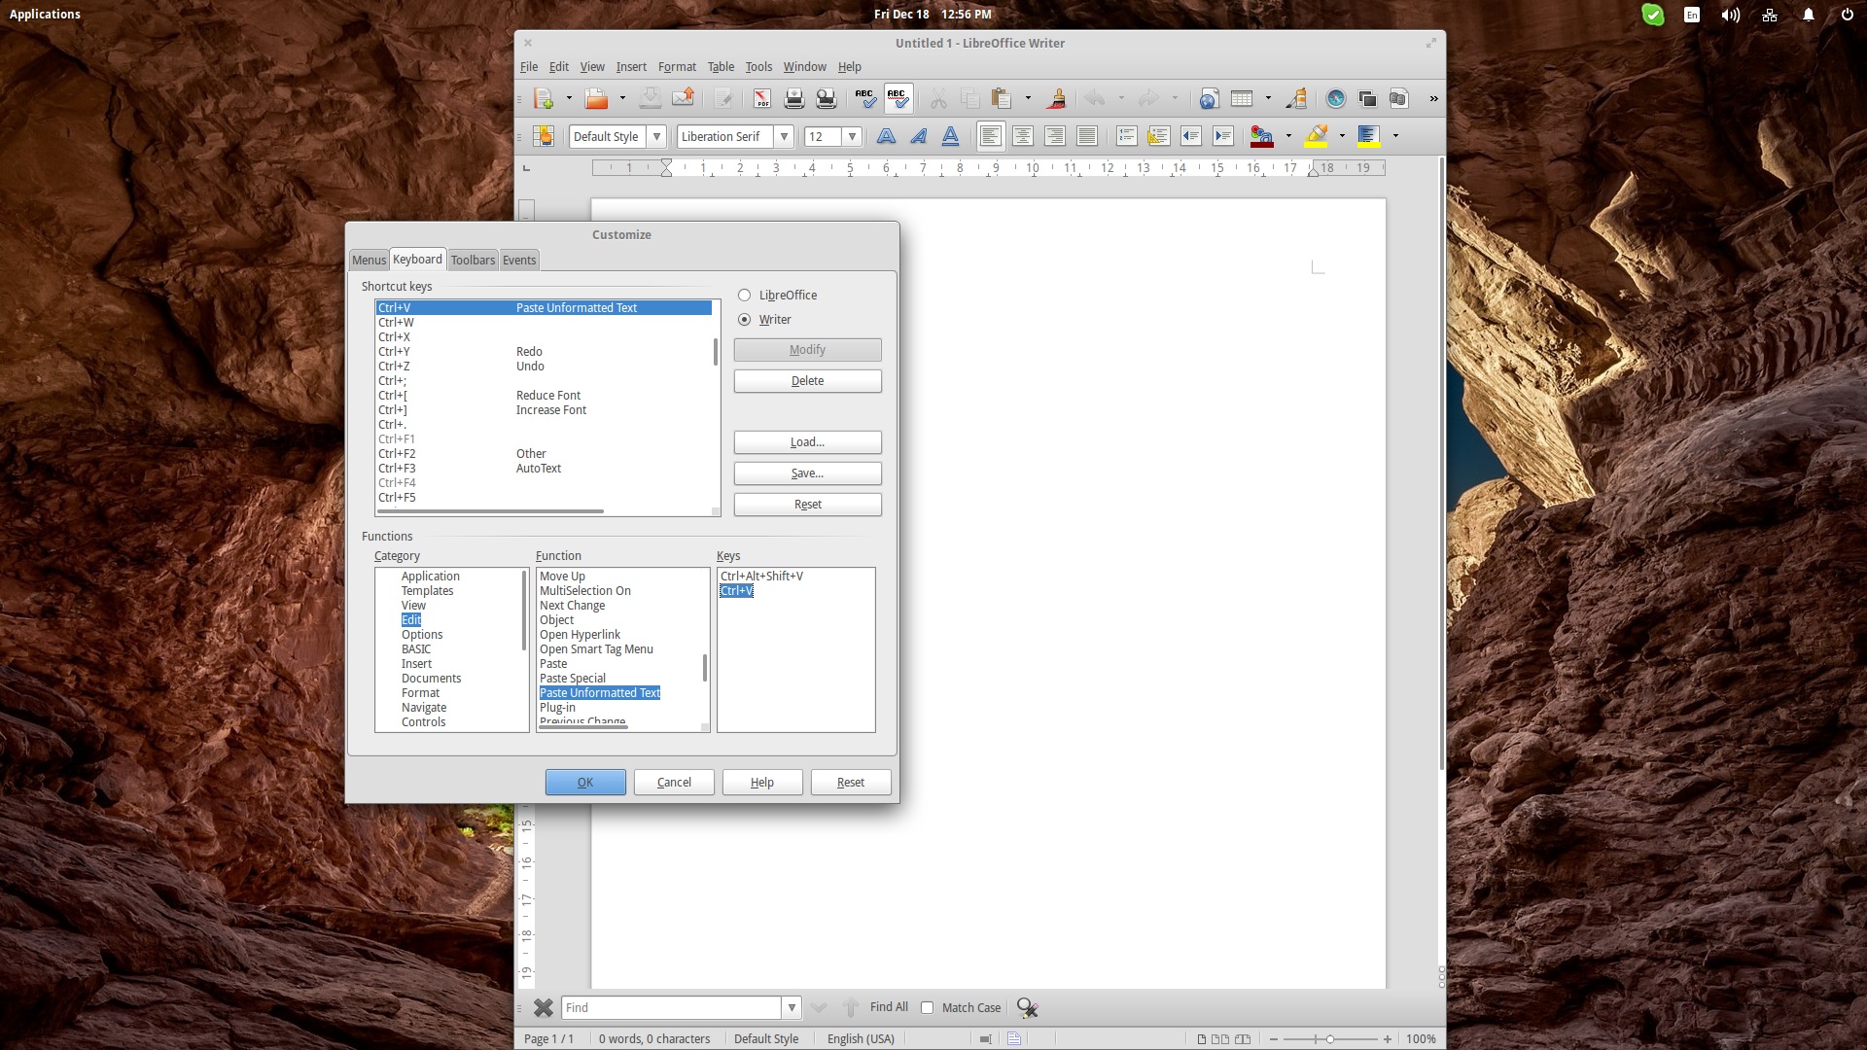Click the Help button in dialog

(762, 783)
